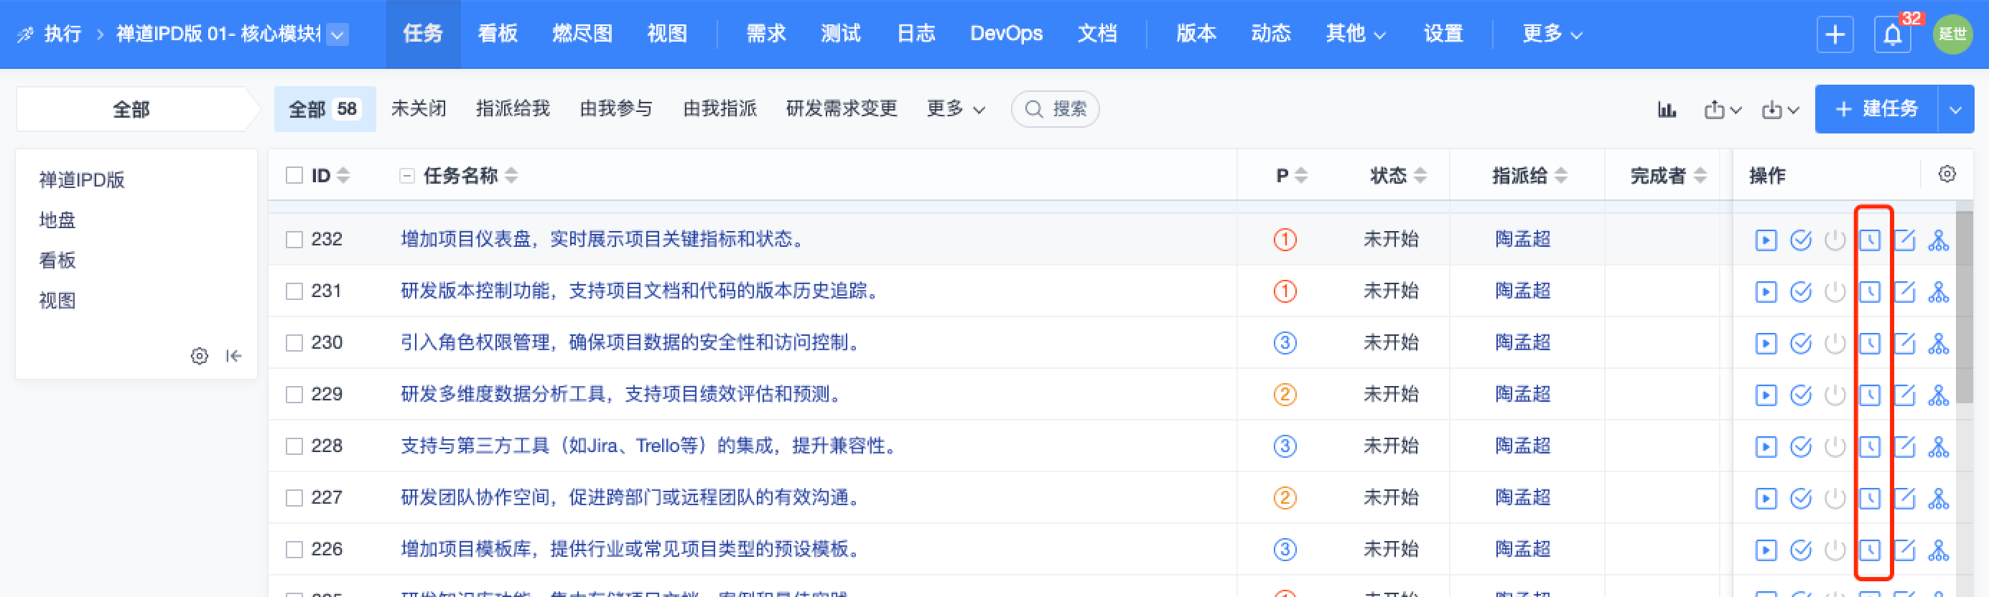Click the close power icon for task 227

1835,498
